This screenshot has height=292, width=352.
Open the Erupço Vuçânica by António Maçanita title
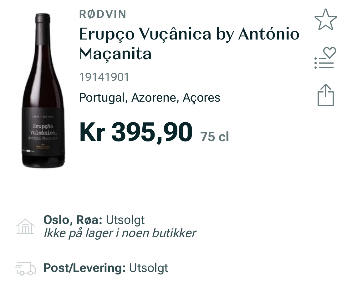(x=189, y=44)
